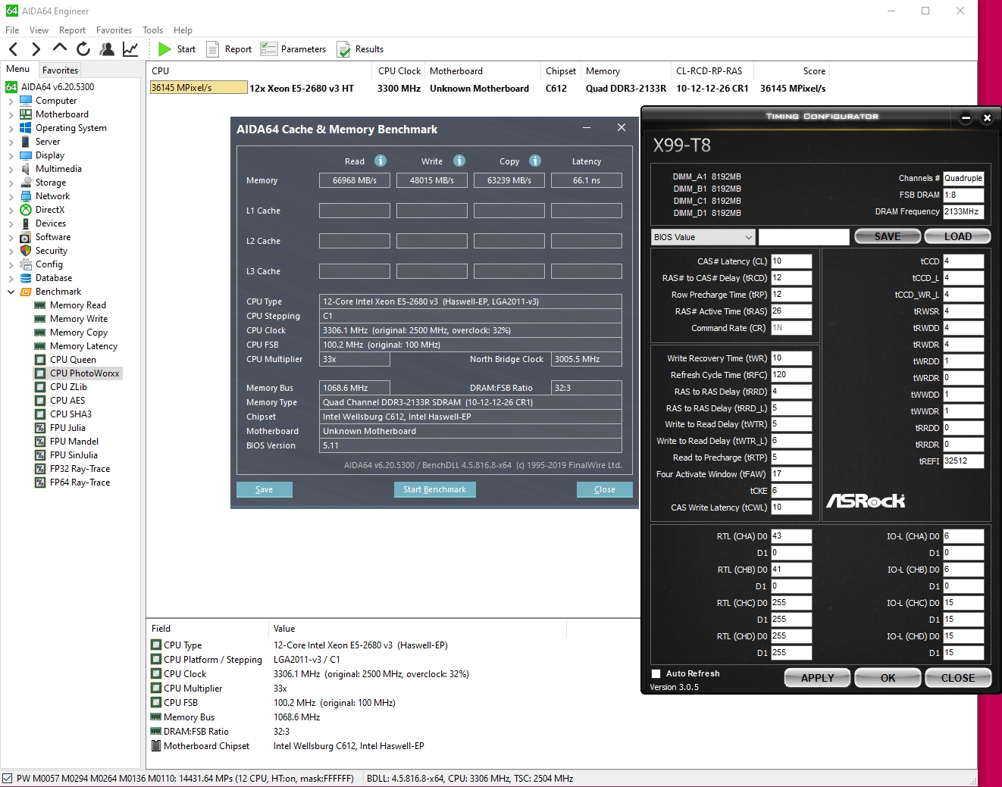Click the APPLY button in Timing Configurator

817,678
